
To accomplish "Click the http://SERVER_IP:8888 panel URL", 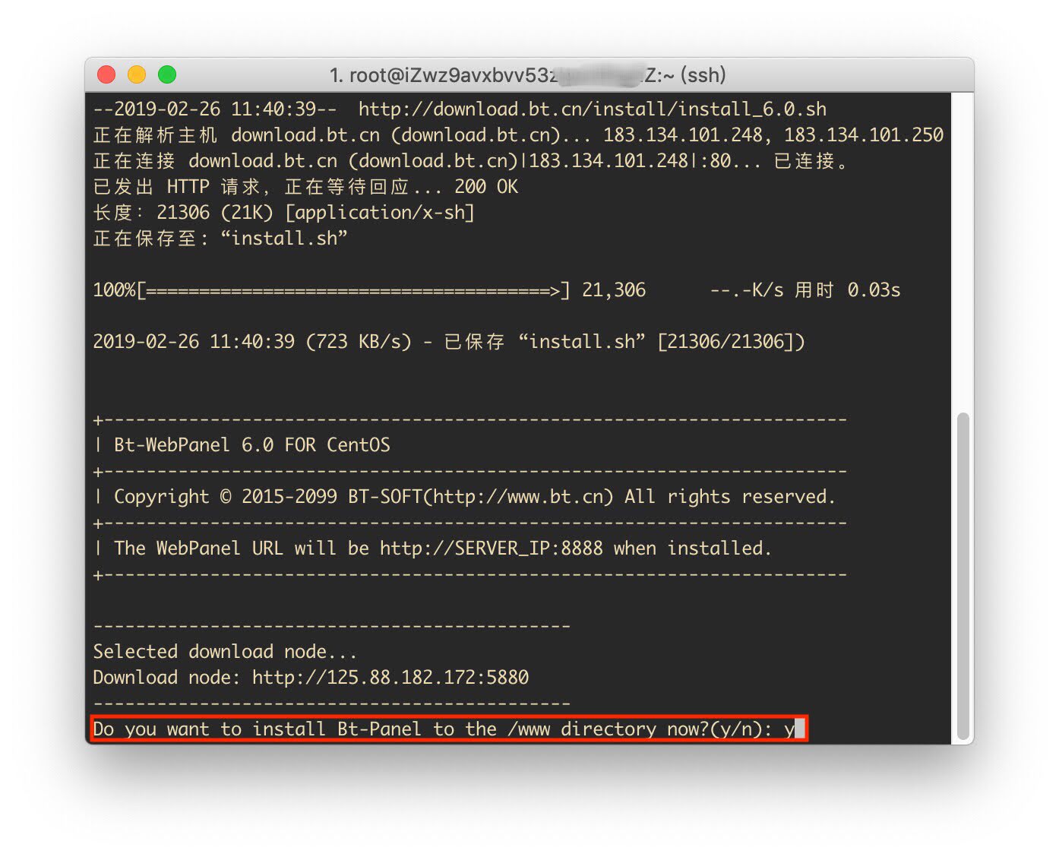I will [491, 549].
